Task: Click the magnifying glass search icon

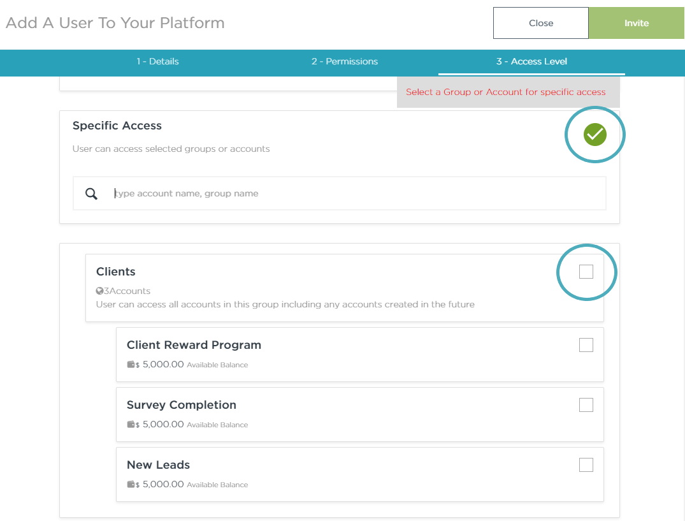Action: 92,194
